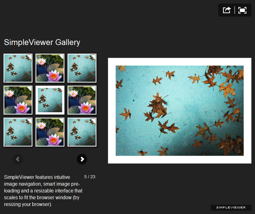This screenshot has height=214, width=255.
Task: Click the white border of main image
Action: point(179,62)
